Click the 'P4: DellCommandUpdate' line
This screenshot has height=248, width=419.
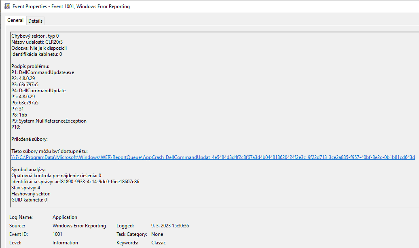pyautogui.click(x=38, y=91)
